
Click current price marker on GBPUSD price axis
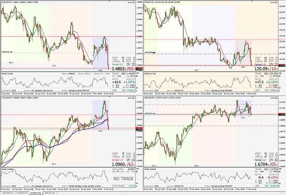[282, 114]
